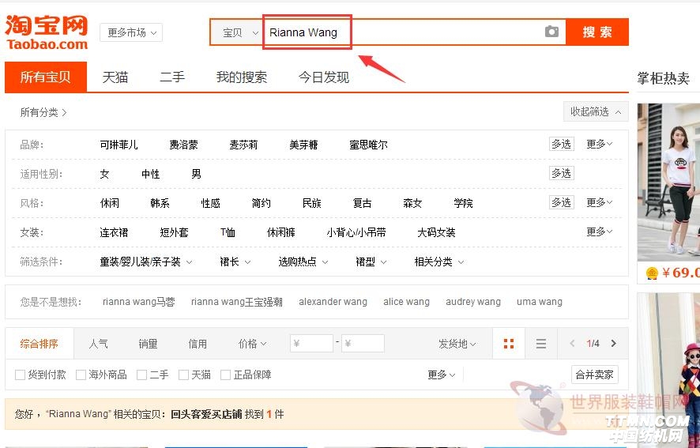Viewport: 700px width, 448px height.
Task: Expand the 宝贝 search type dropdown
Action: click(240, 32)
